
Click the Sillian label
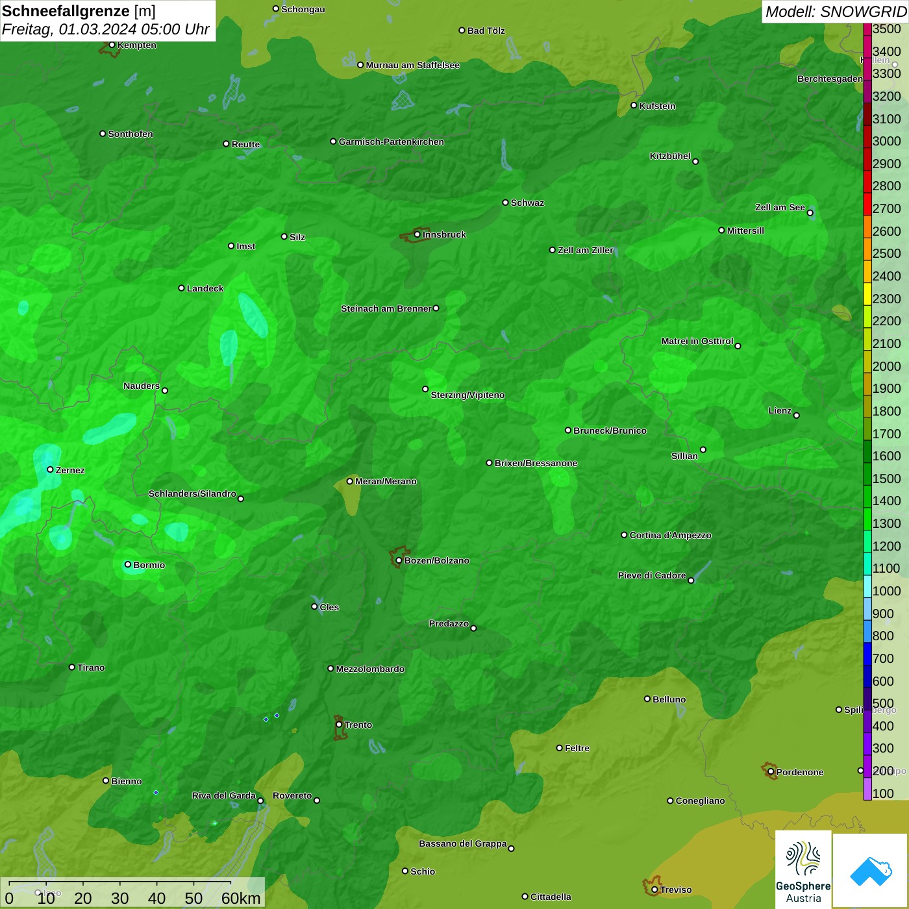tap(684, 456)
